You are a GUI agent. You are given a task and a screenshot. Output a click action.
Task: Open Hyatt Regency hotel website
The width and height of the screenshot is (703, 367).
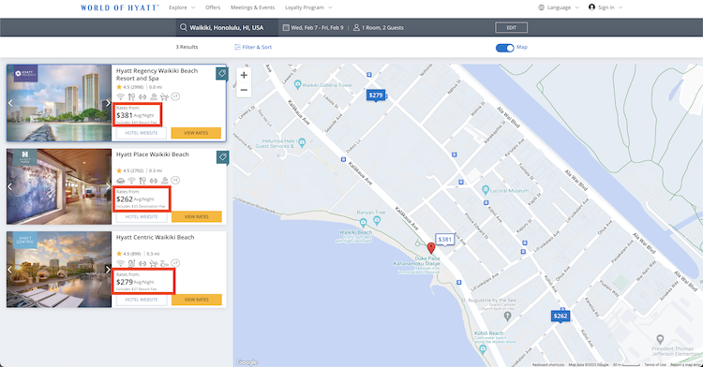pyautogui.click(x=142, y=133)
